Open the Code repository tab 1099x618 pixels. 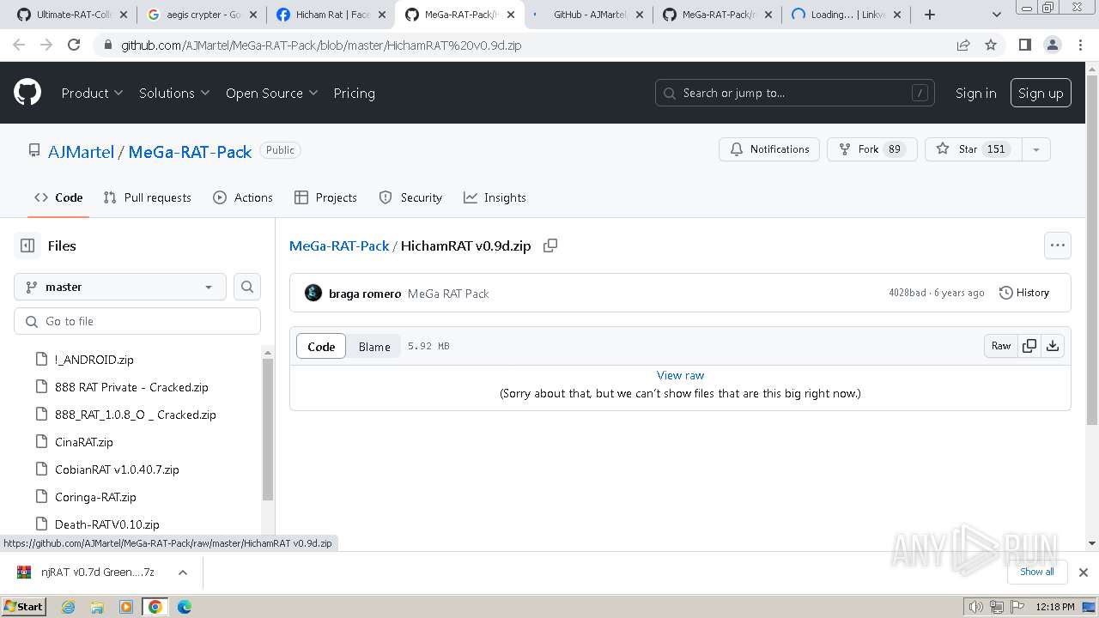[58, 197]
